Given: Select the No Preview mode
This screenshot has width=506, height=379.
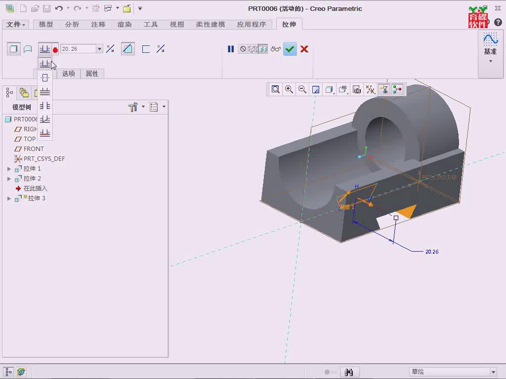Looking at the screenshot, I should [x=243, y=49].
